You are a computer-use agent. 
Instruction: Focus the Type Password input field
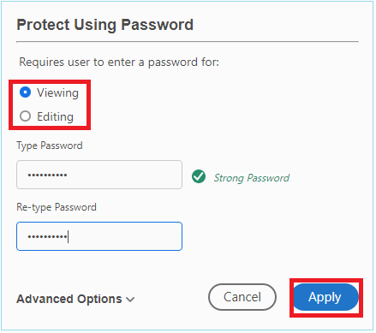pos(99,175)
